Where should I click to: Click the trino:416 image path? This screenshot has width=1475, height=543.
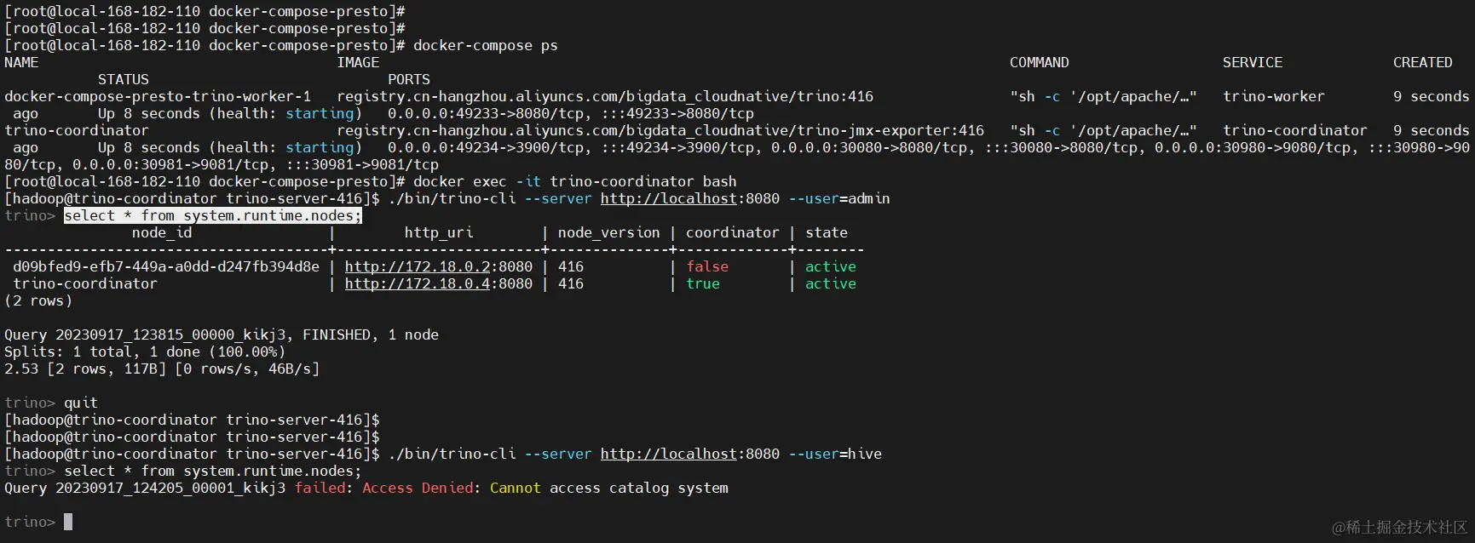(605, 96)
